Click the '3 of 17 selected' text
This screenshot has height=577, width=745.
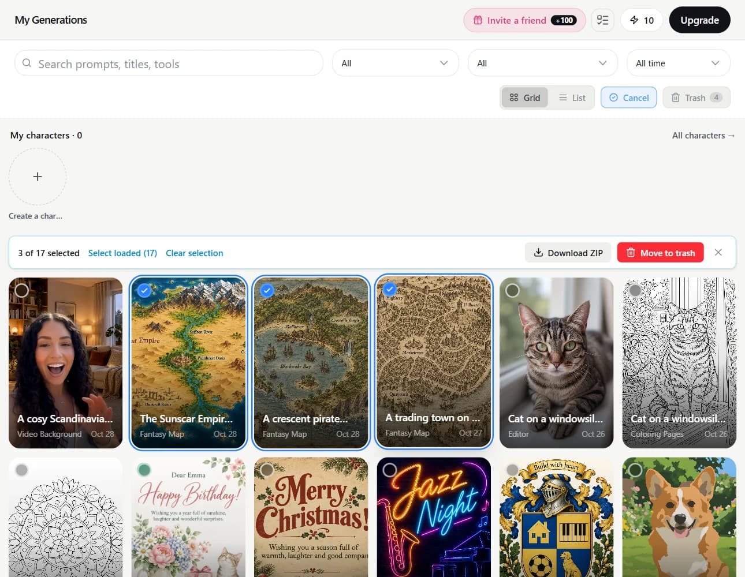(x=49, y=253)
